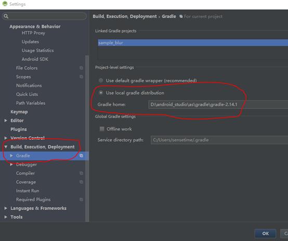Click project-level icon next to Compiler
The height and width of the screenshot is (241, 288).
[x=81, y=173]
